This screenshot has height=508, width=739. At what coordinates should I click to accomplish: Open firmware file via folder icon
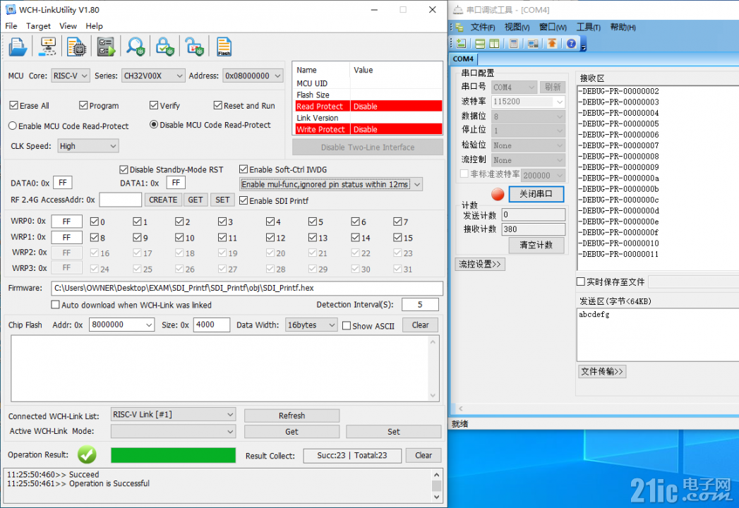tap(18, 47)
